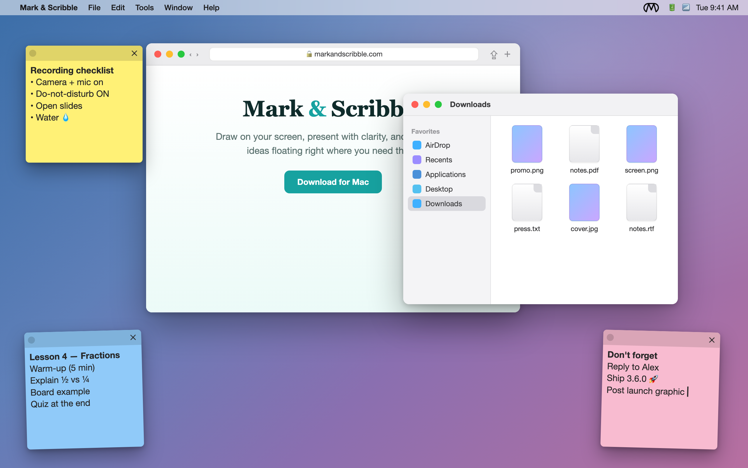Select the press.txt file icon
The image size is (748, 468).
coord(527,202)
